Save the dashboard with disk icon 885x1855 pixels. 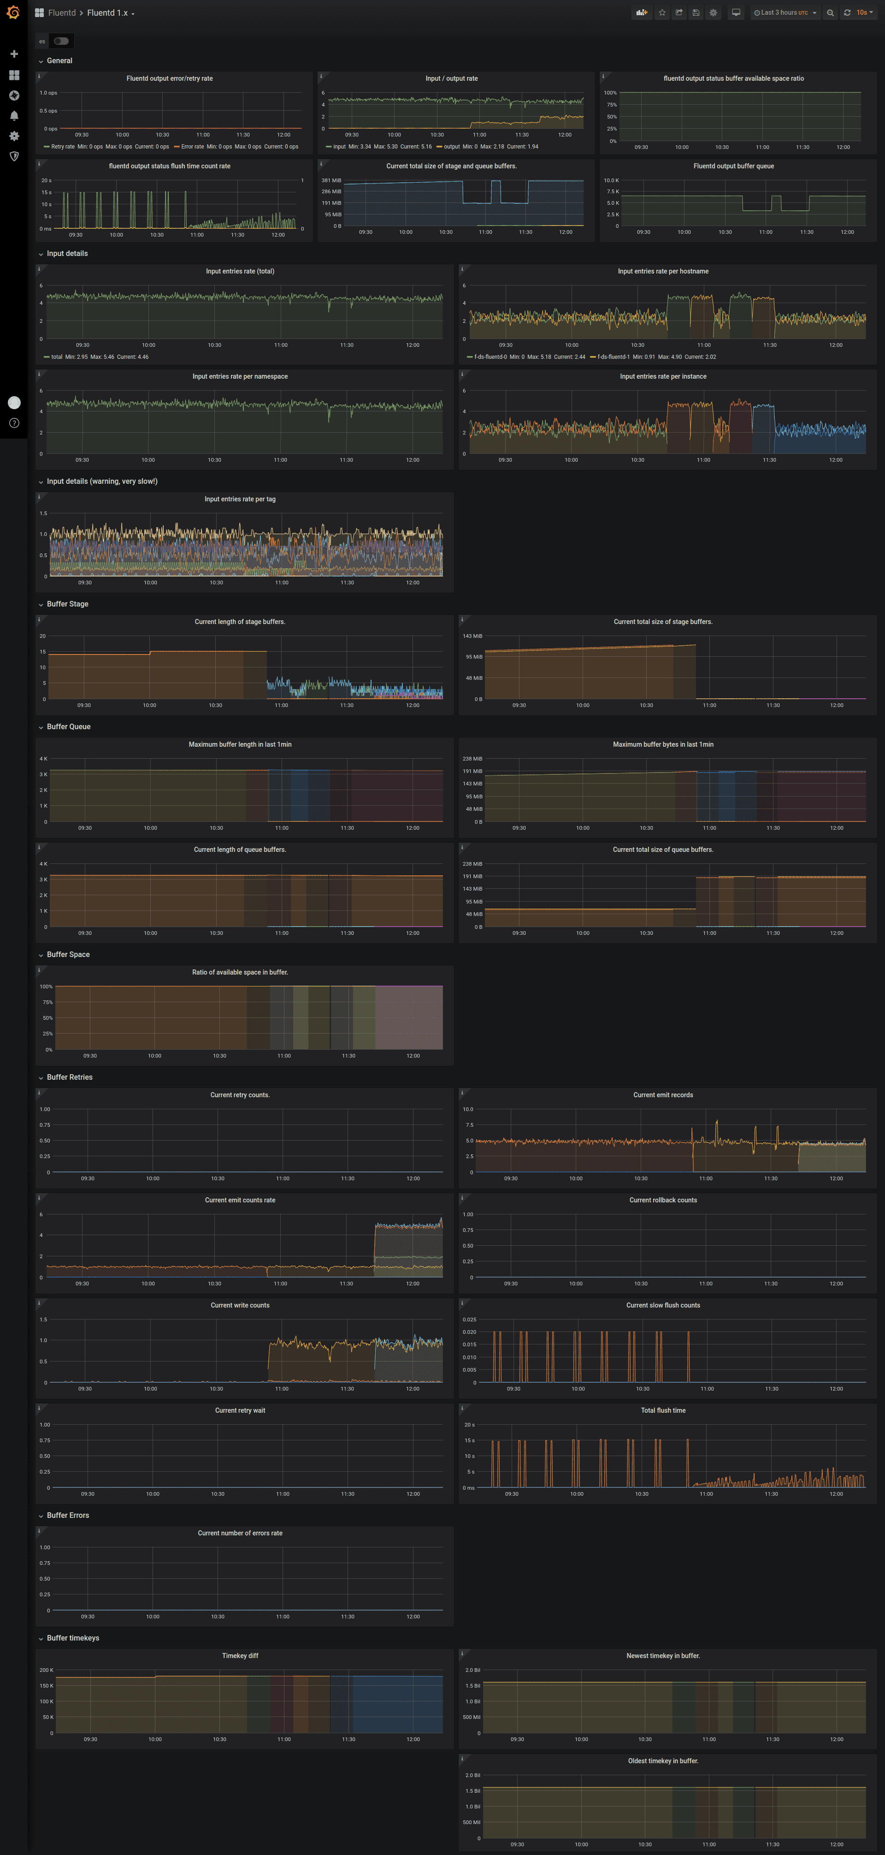[696, 12]
